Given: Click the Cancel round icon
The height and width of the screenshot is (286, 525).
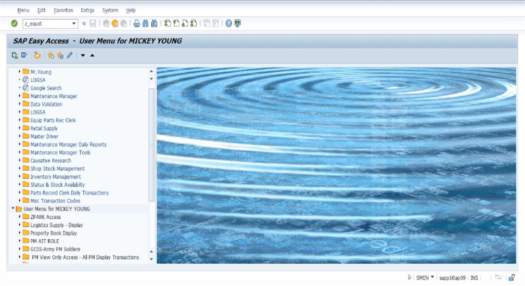Looking at the screenshot, I should click(123, 23).
